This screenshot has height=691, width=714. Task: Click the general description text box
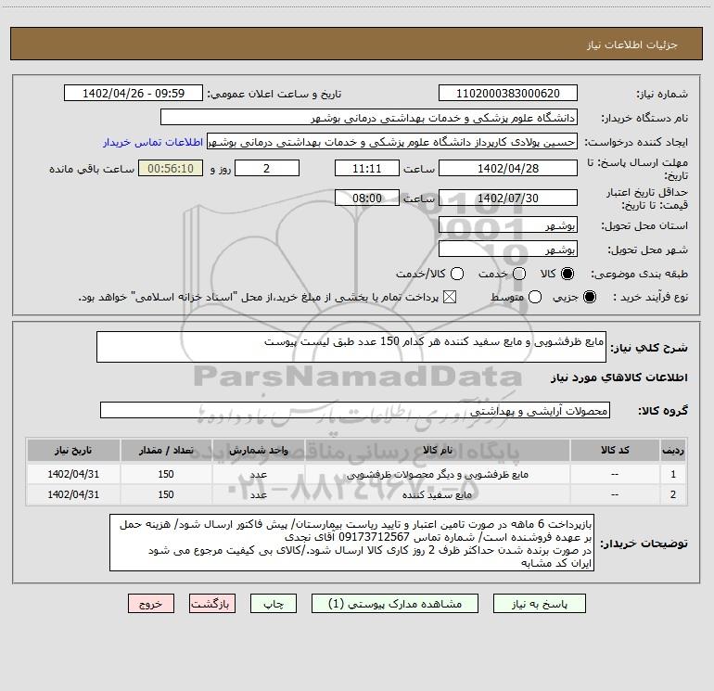point(351,347)
